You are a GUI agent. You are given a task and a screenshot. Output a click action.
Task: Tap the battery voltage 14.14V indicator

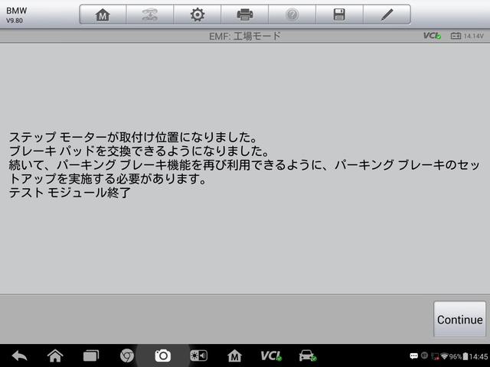(466, 36)
